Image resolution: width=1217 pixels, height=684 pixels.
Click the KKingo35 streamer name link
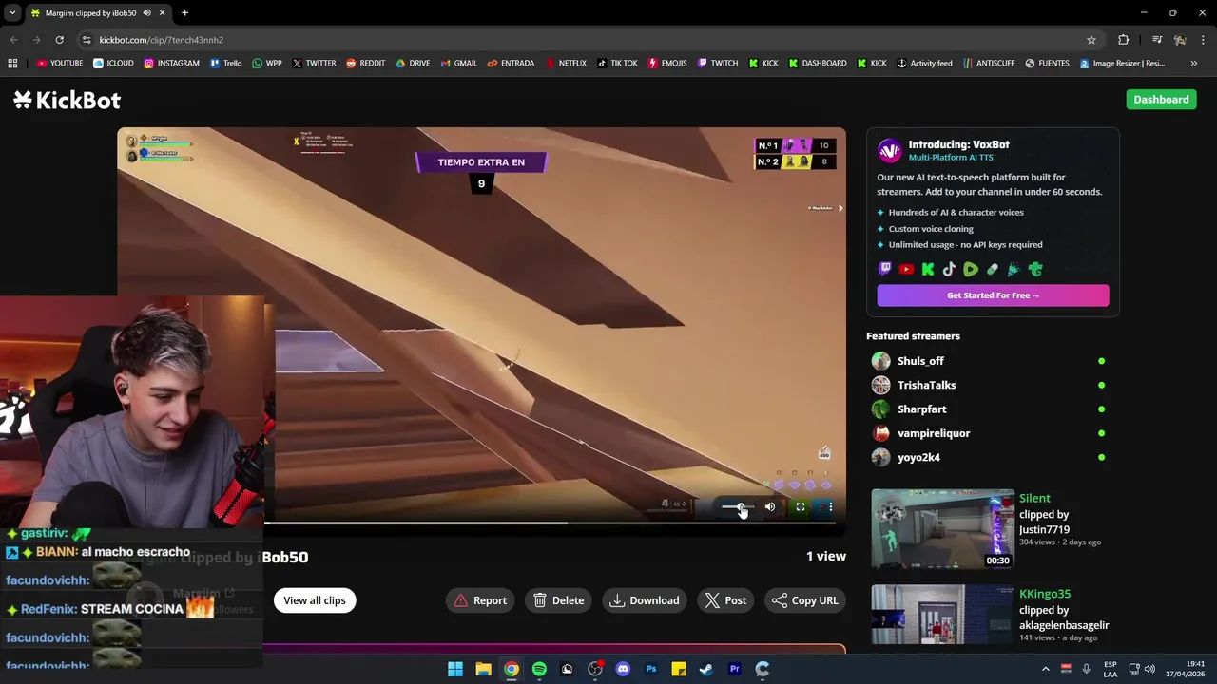pyautogui.click(x=1045, y=594)
